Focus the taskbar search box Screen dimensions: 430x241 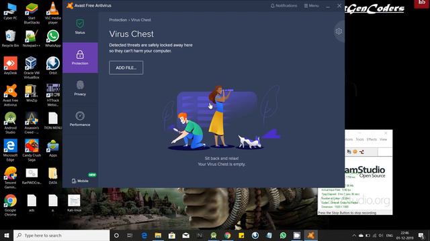[61, 235]
